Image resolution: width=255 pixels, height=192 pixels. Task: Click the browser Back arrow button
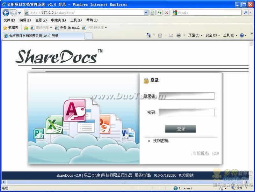pos(6,12)
